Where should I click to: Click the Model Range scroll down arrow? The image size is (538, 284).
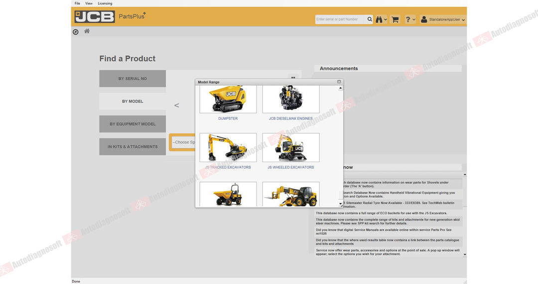[x=340, y=204]
